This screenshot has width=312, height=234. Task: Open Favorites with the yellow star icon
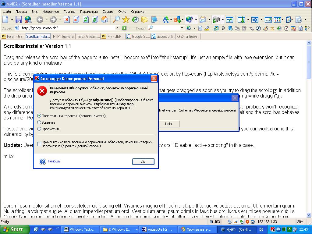click(126, 19)
